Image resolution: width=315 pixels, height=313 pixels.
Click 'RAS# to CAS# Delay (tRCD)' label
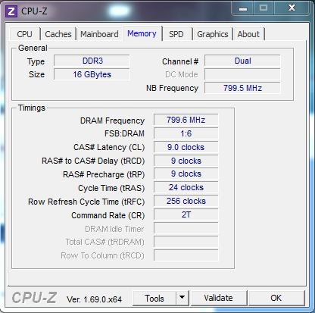click(x=93, y=161)
